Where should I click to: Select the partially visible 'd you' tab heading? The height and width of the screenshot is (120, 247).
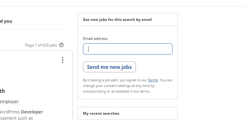pos(6,21)
